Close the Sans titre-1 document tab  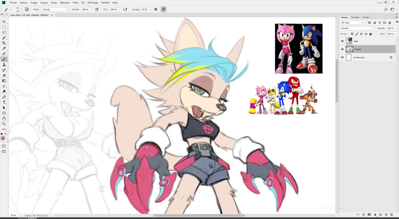(x=53, y=15)
